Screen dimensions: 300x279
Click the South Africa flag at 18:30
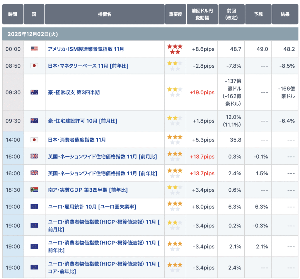click(34, 190)
